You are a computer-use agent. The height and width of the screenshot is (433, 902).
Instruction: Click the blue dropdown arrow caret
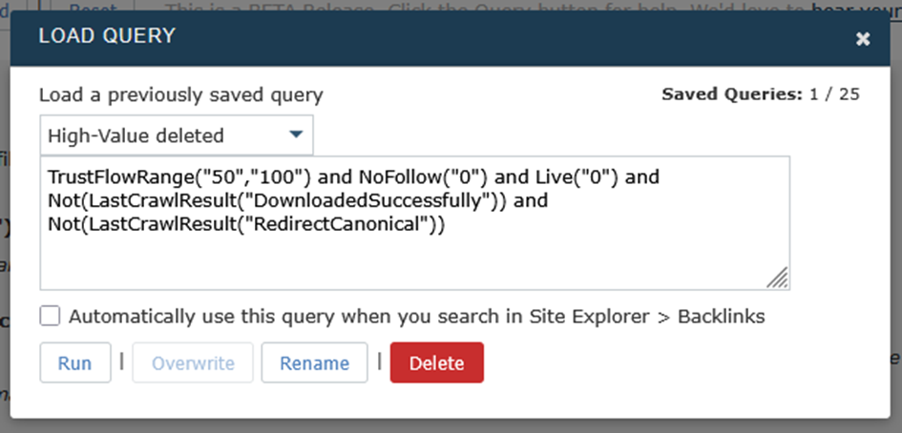click(296, 134)
